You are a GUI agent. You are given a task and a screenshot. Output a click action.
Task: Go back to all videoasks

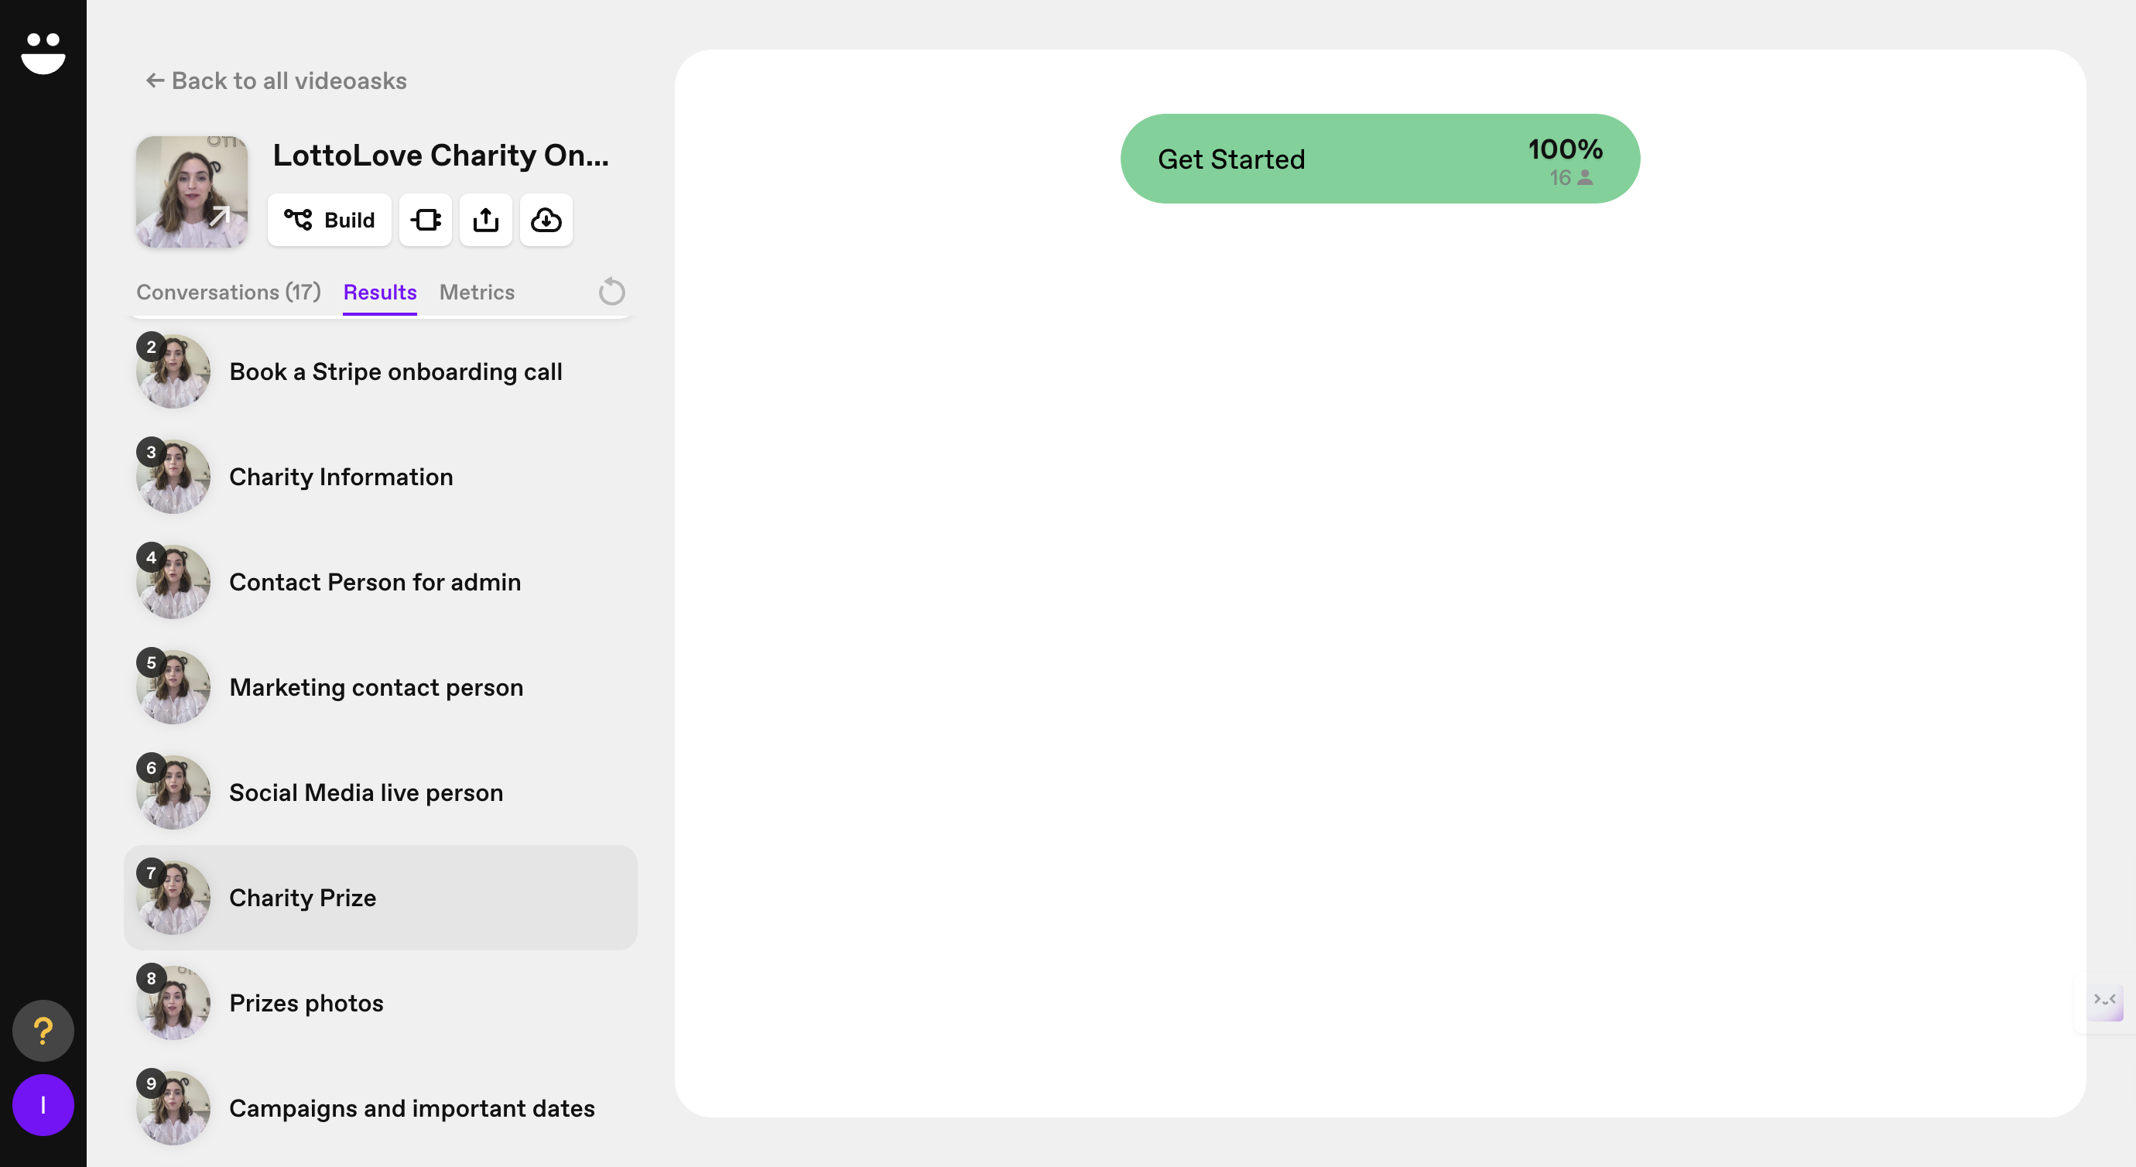pos(276,80)
